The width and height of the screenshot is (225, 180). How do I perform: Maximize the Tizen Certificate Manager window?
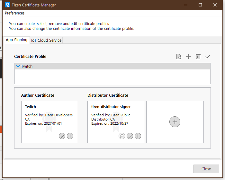point(200,5)
